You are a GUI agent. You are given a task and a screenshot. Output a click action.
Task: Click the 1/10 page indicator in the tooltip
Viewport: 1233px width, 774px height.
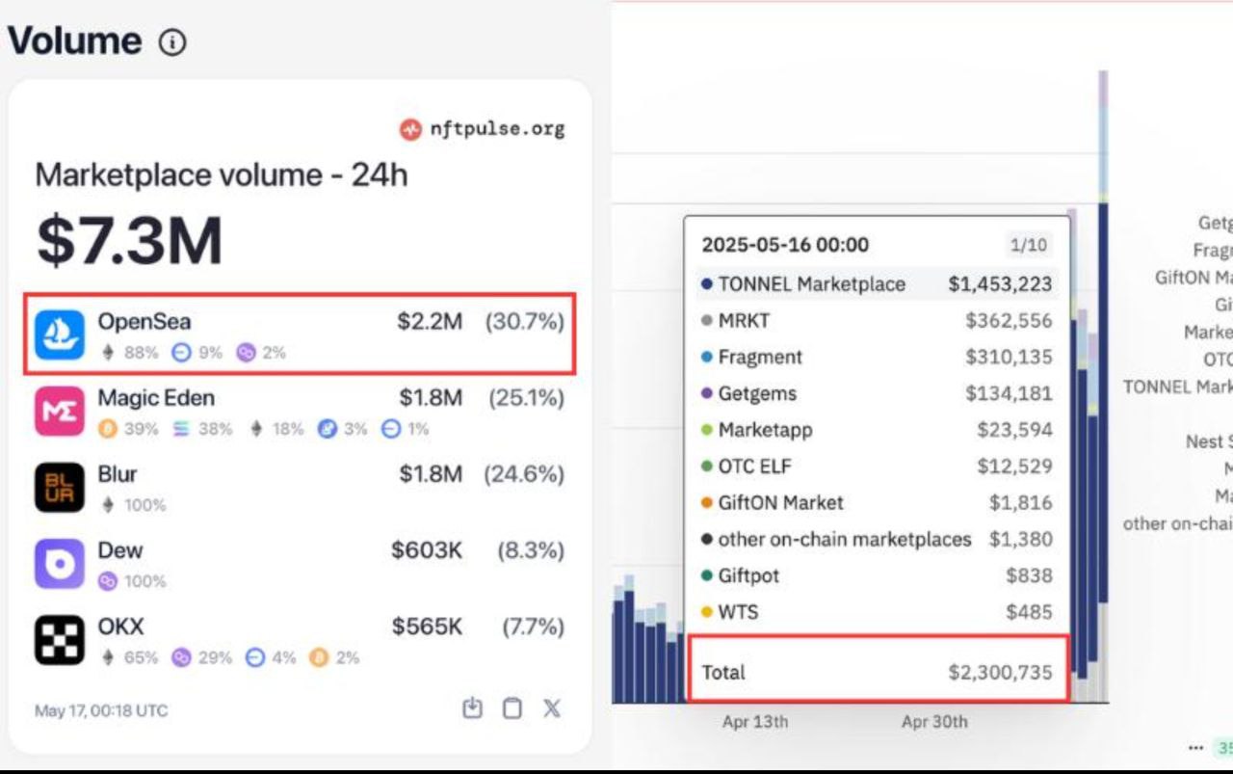point(1028,245)
